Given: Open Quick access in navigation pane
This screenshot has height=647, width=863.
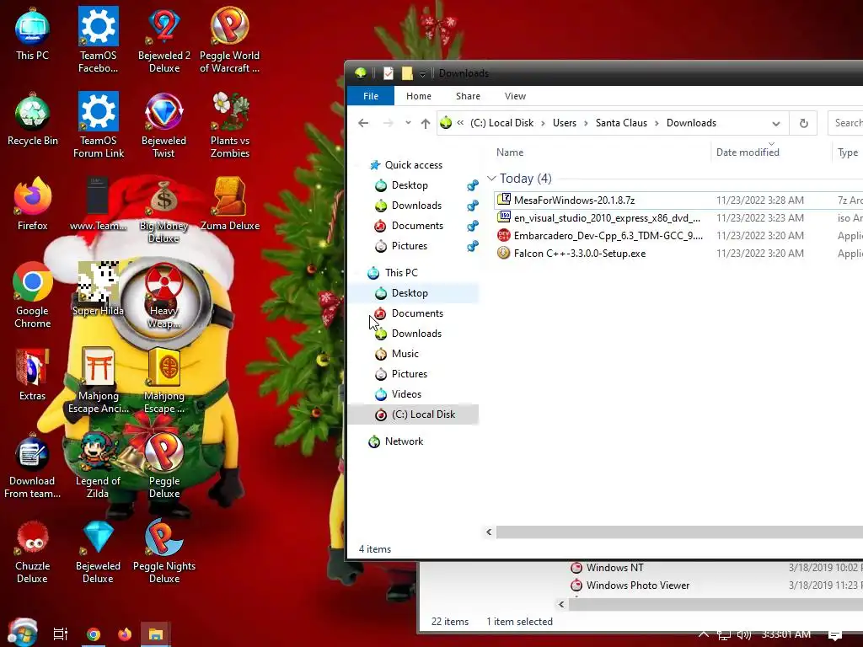Looking at the screenshot, I should coord(413,165).
